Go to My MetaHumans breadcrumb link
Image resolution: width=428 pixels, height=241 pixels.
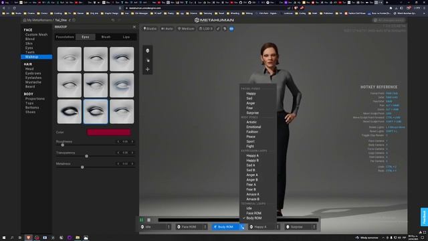39,20
